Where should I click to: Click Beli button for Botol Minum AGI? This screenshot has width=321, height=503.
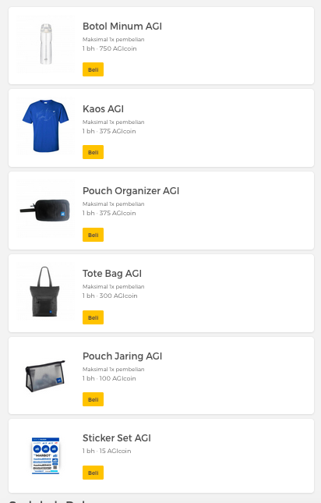pyautogui.click(x=93, y=69)
